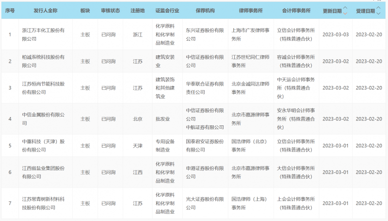Screen dimensions: 388x221
Task: Select 华泰联合证券有限责任公司 sponsor cell
Action: tap(205, 88)
